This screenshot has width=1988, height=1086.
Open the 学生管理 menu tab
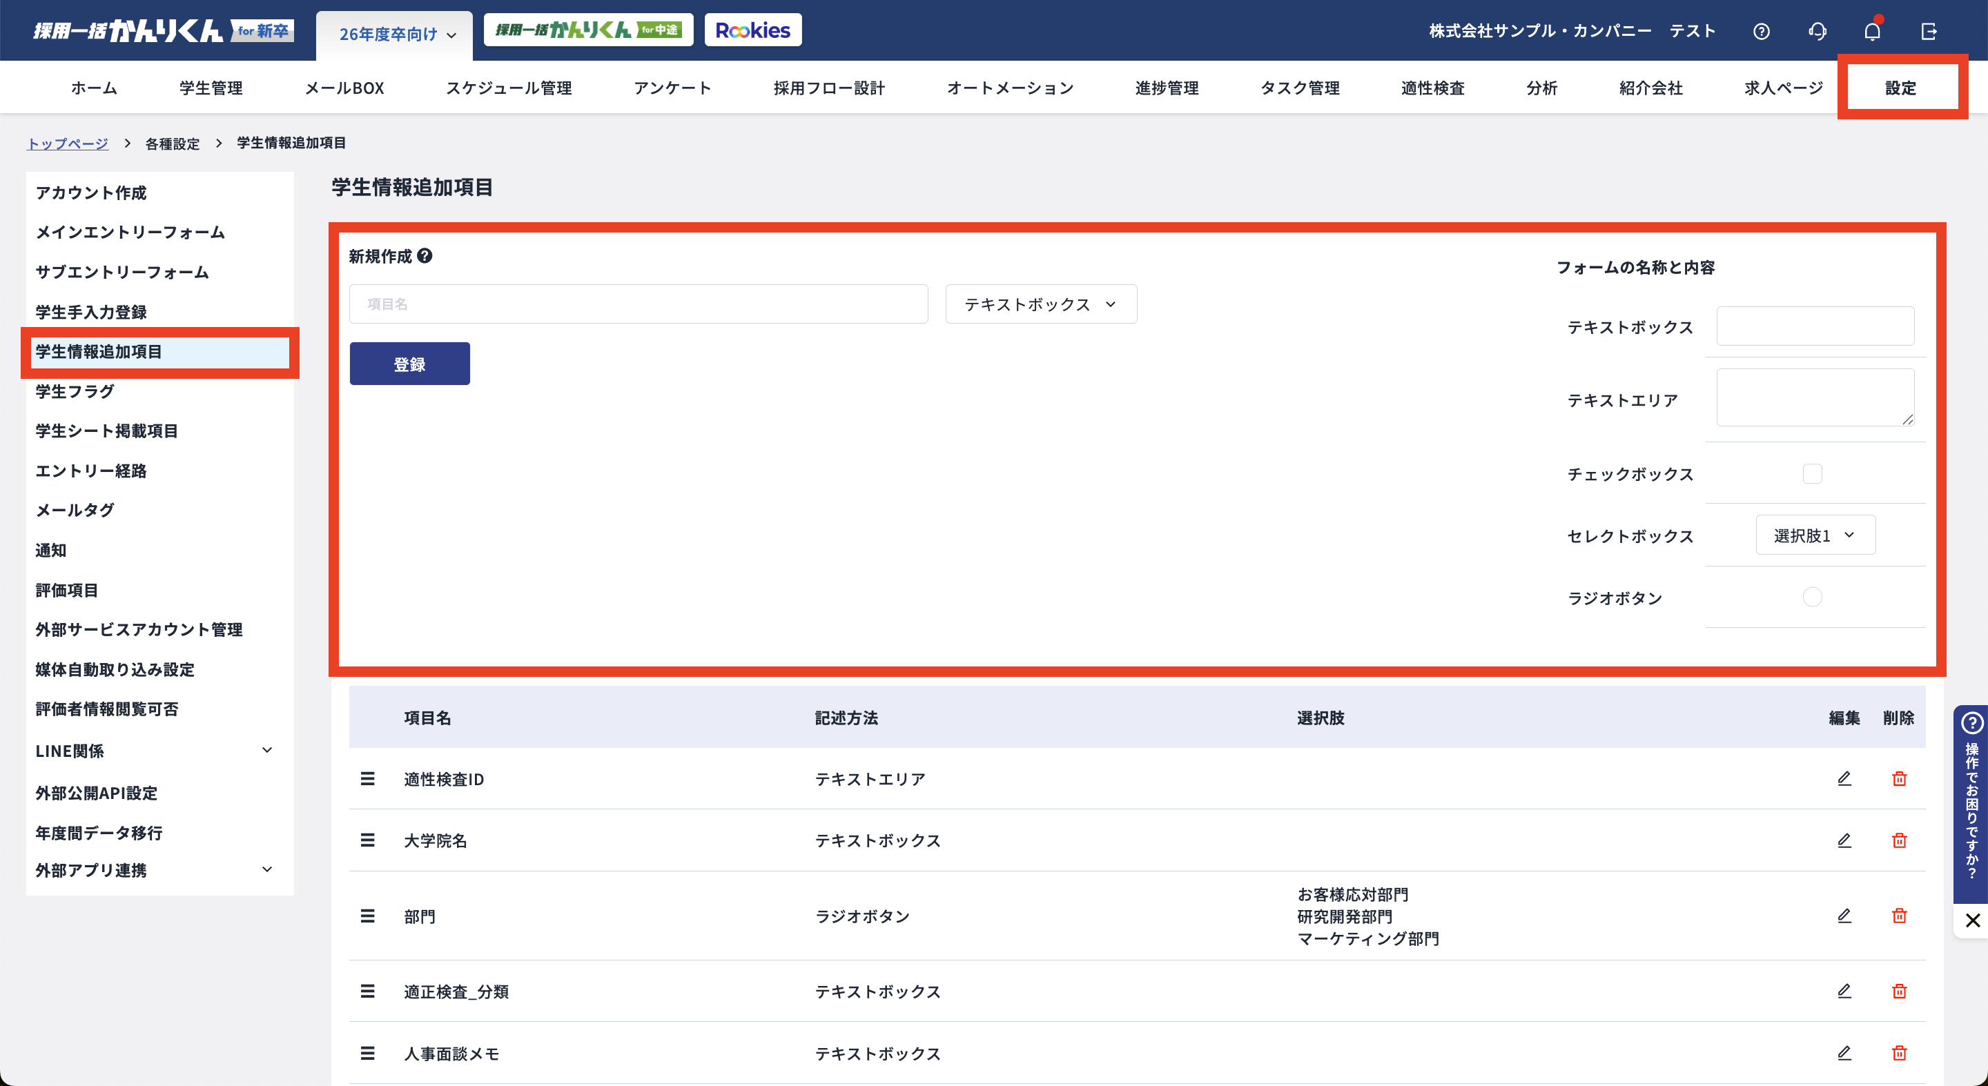point(211,88)
